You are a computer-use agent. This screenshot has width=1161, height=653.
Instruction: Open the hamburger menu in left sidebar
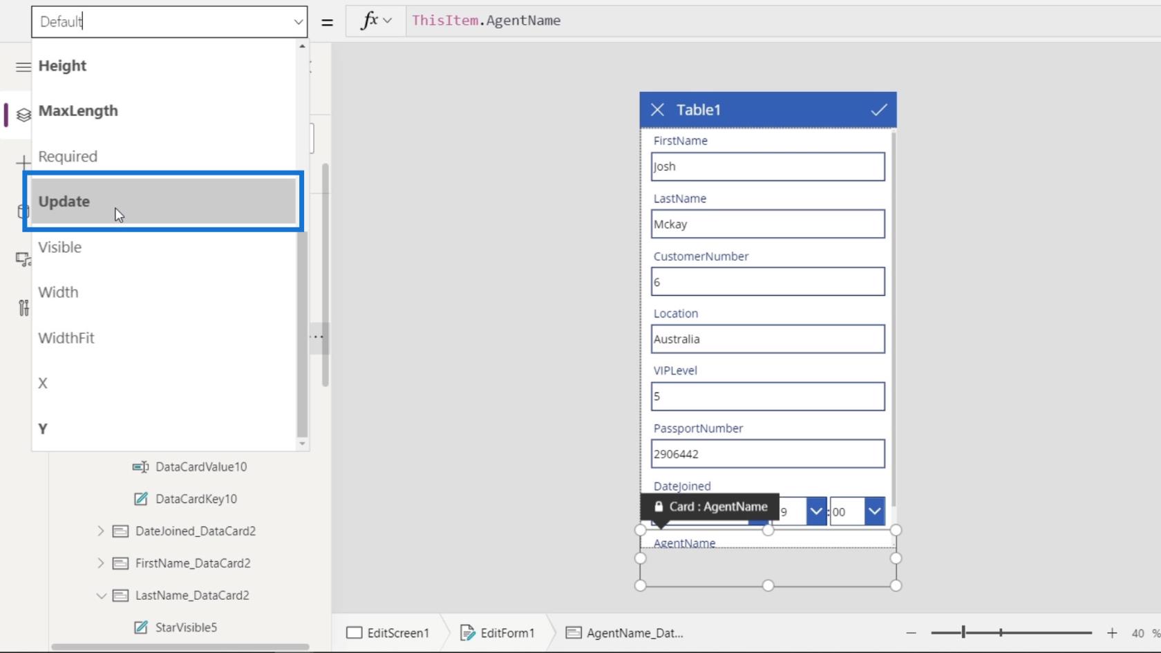(23, 67)
